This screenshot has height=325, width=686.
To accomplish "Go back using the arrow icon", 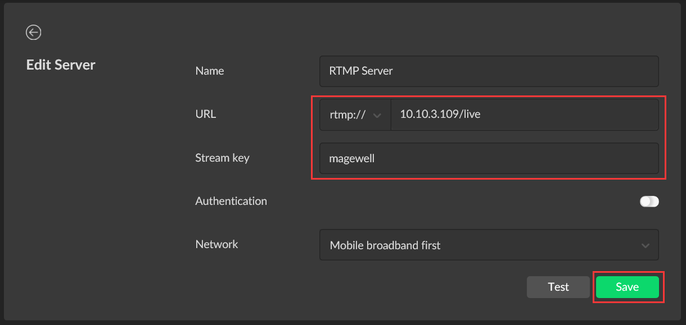I will point(34,33).
